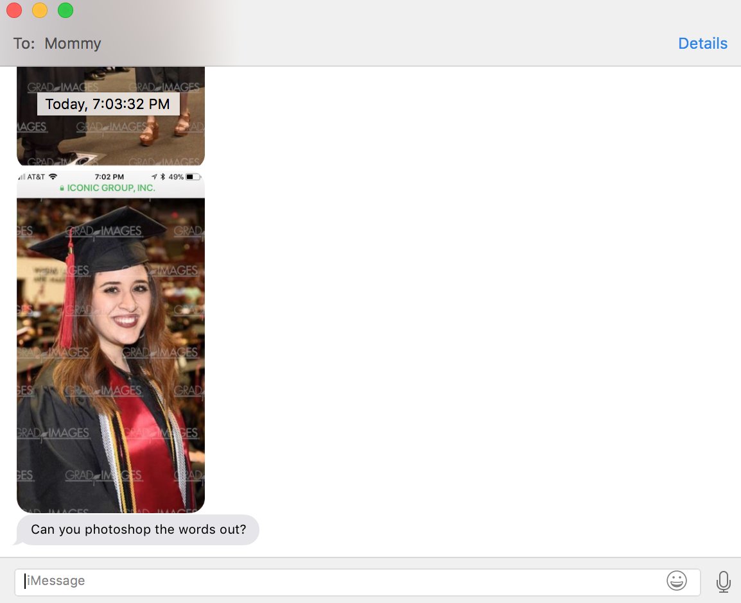Screen dimensions: 741x603
Task: Minimize window using the yellow button
Action: tap(40, 10)
